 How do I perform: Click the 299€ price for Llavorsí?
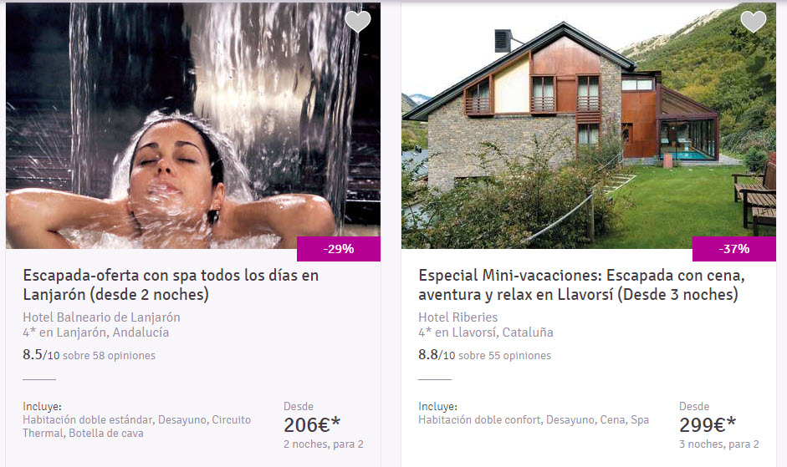click(x=708, y=425)
